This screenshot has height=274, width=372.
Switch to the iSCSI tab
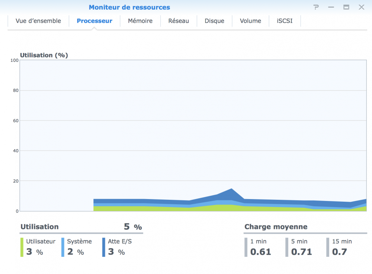285,21
